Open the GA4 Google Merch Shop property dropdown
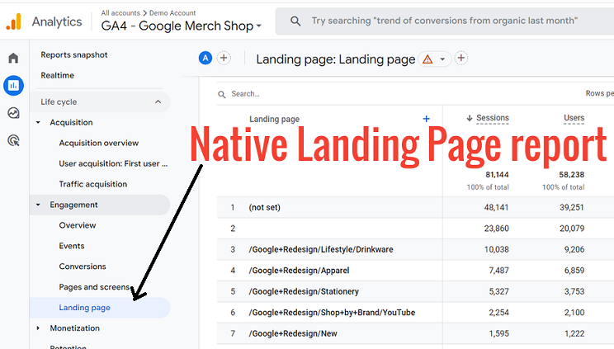The image size is (614, 349). pos(181,26)
